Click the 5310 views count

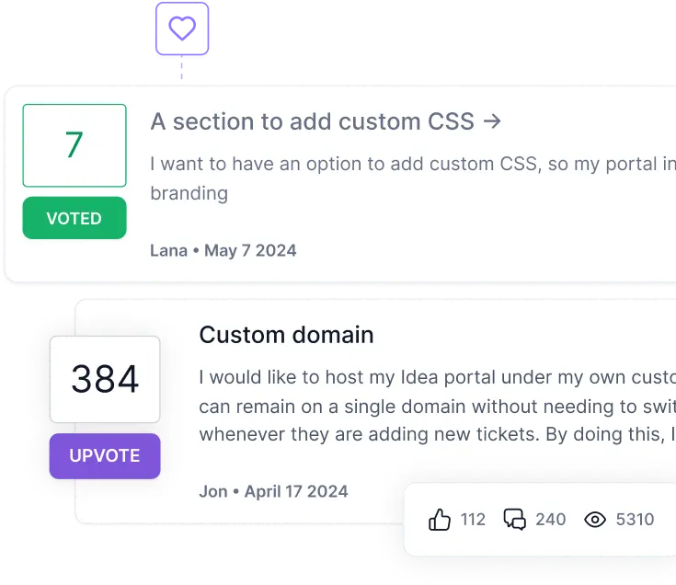[635, 520]
